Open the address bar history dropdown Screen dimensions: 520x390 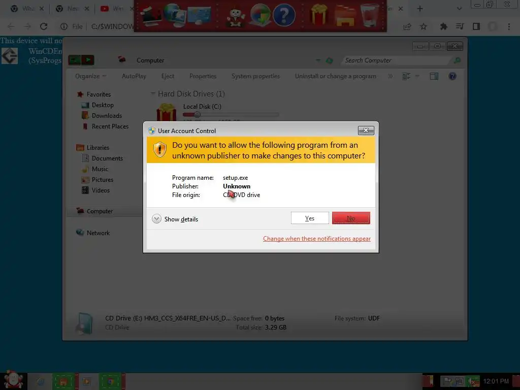318,60
